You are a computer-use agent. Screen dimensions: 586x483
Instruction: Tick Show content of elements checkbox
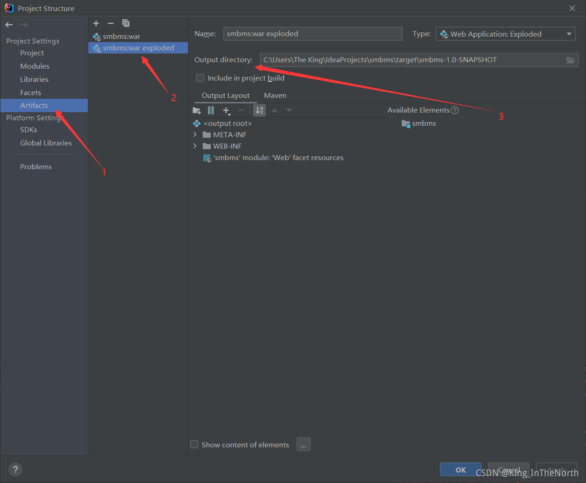click(194, 445)
